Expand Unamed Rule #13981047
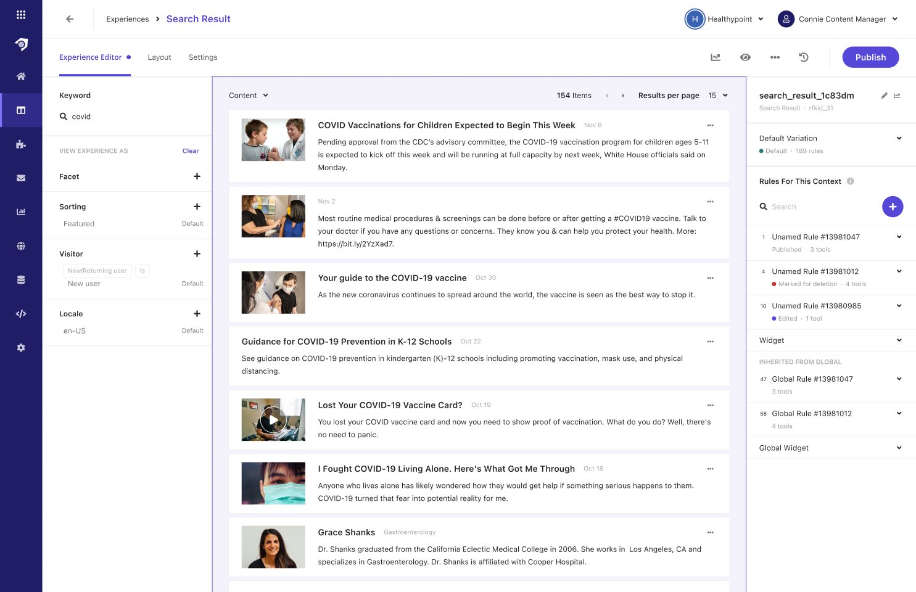This screenshot has height=592, width=916. point(899,237)
